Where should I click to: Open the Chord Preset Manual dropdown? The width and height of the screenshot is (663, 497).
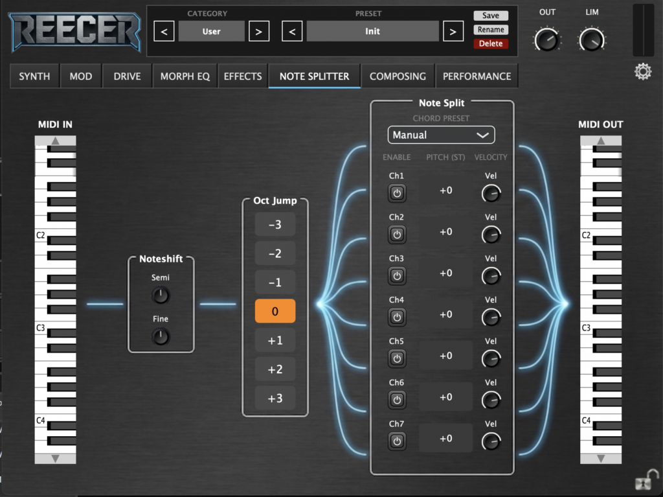point(441,135)
